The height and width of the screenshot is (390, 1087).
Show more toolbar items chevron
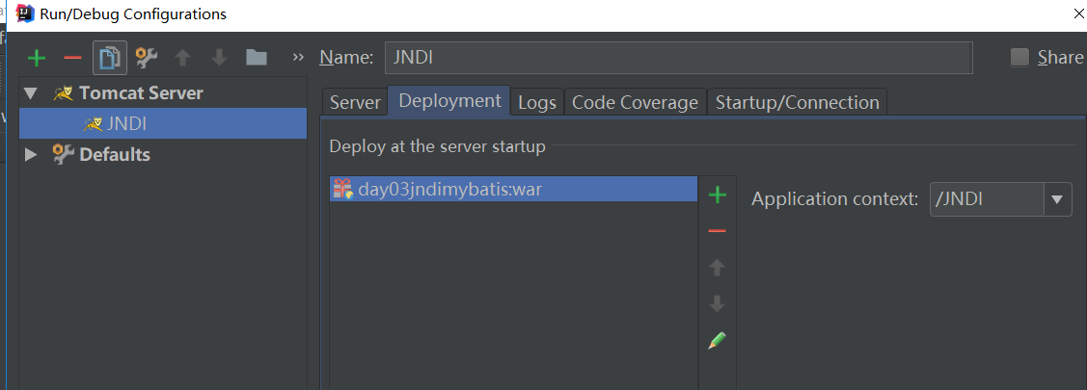[299, 58]
